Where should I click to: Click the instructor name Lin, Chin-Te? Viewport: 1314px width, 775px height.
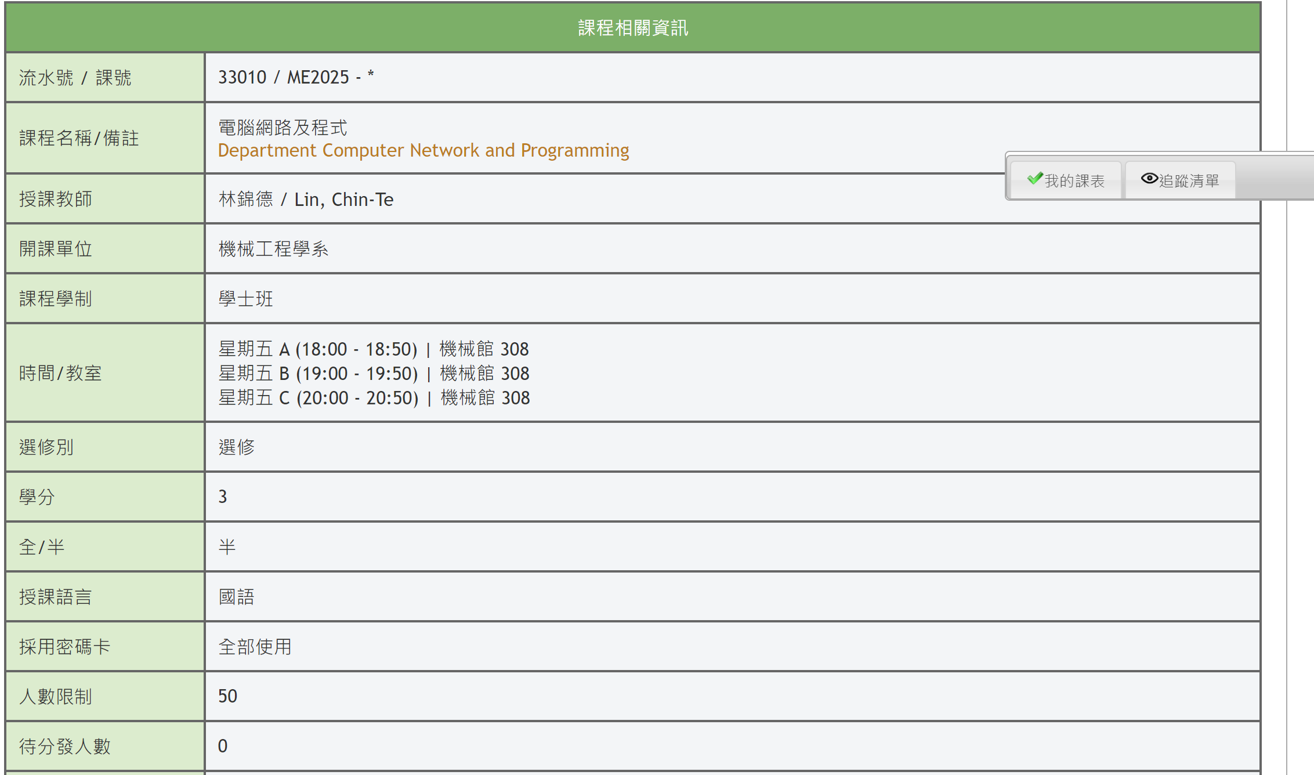(345, 200)
